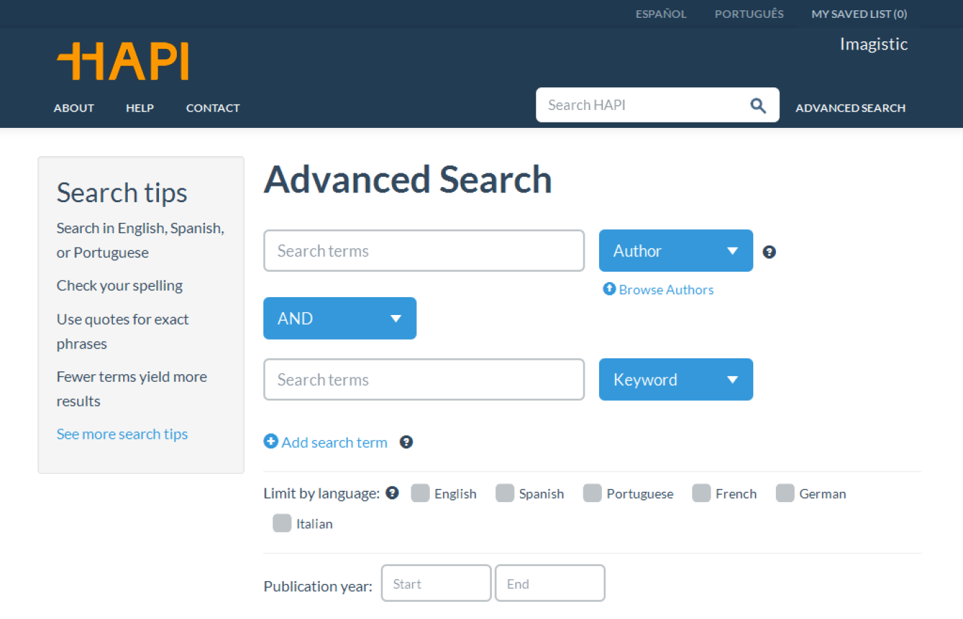Click the publication year Start field
963x619 pixels.
[435, 583]
